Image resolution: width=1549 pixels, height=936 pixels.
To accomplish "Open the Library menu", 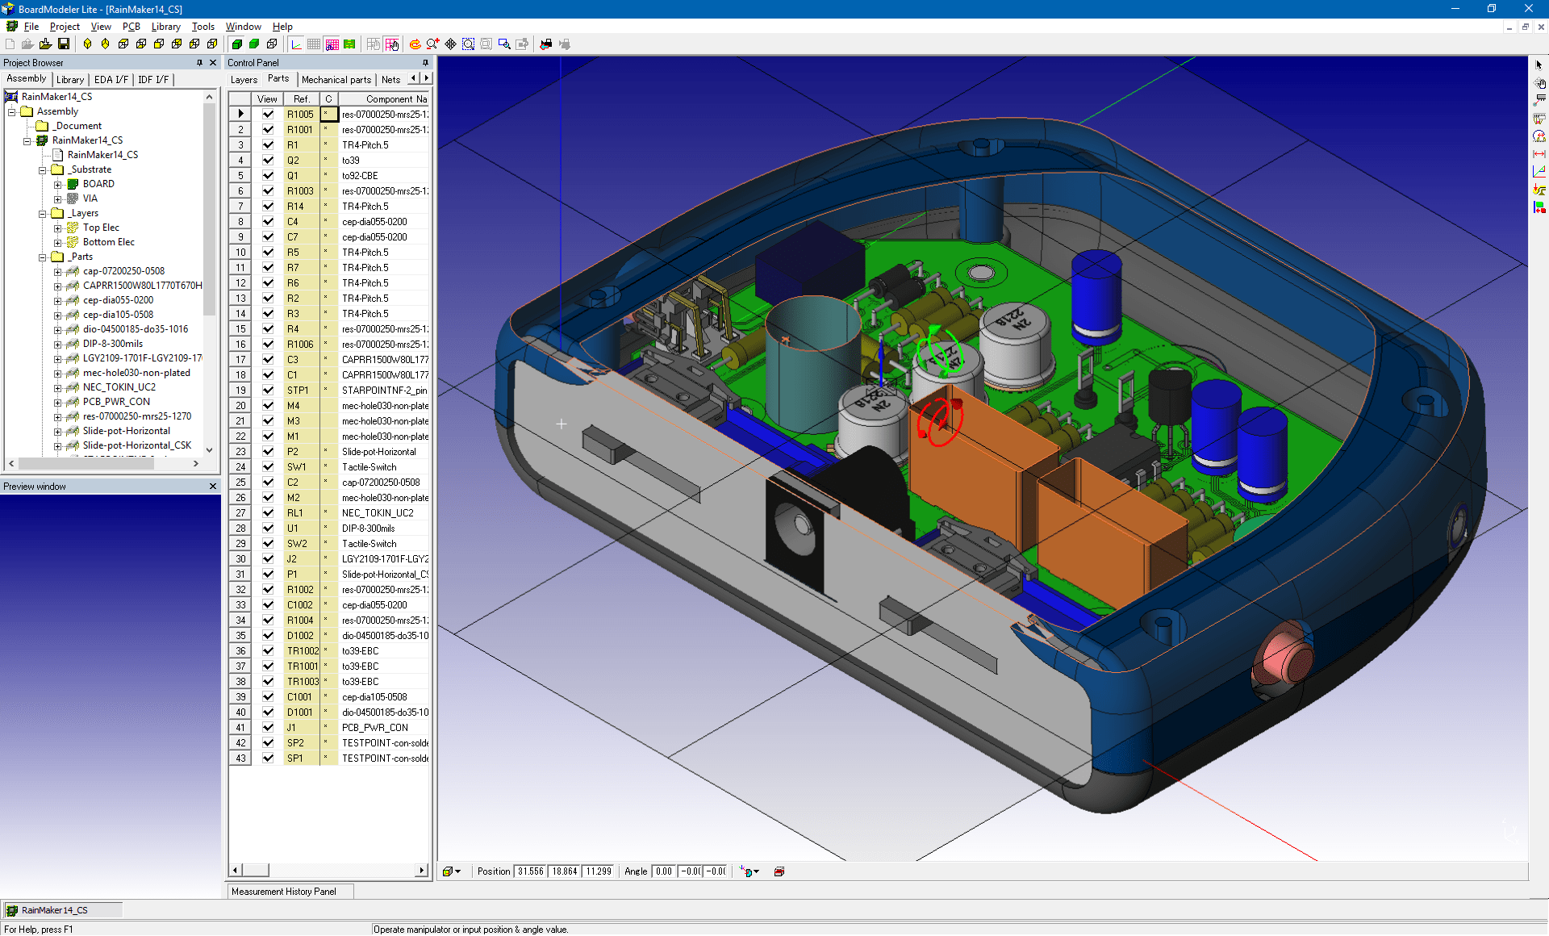I will [165, 27].
